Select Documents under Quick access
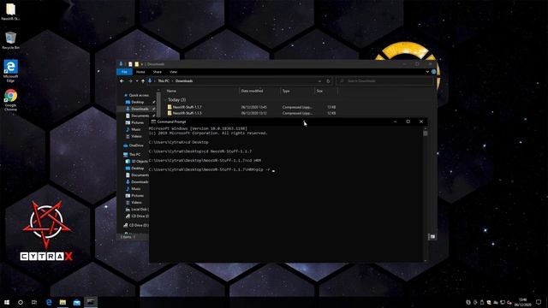 coord(138,115)
